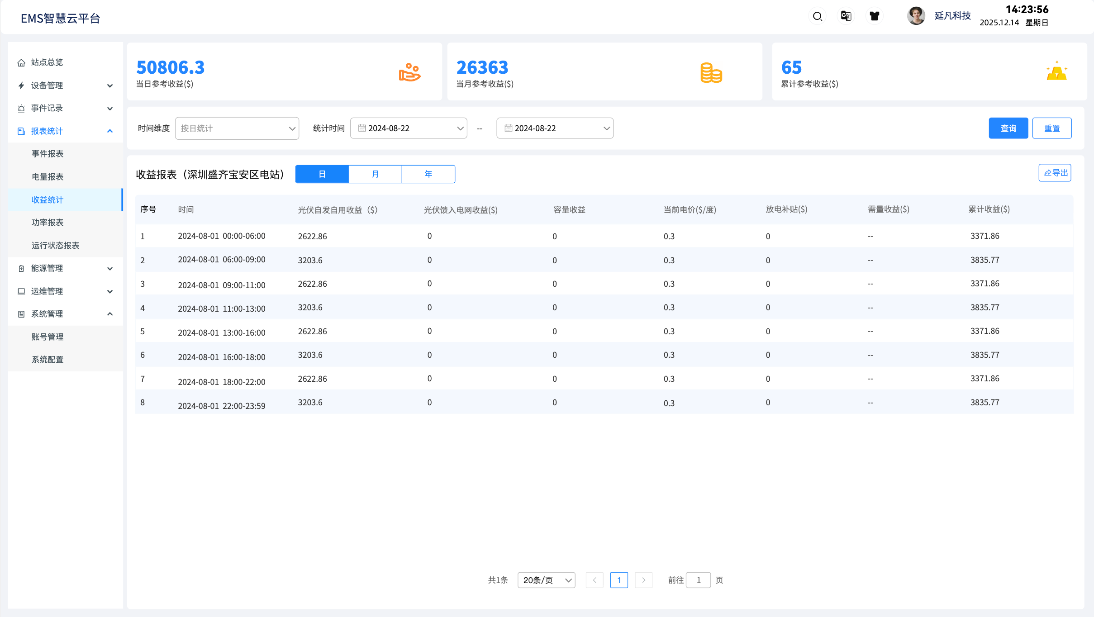Click the user avatar picture

pyautogui.click(x=916, y=16)
